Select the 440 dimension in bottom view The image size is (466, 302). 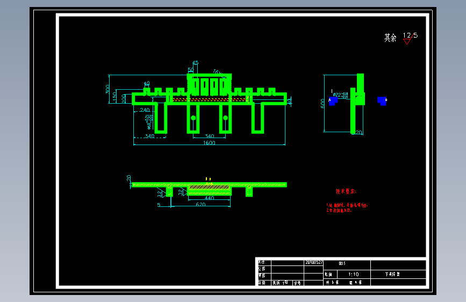[209, 198]
